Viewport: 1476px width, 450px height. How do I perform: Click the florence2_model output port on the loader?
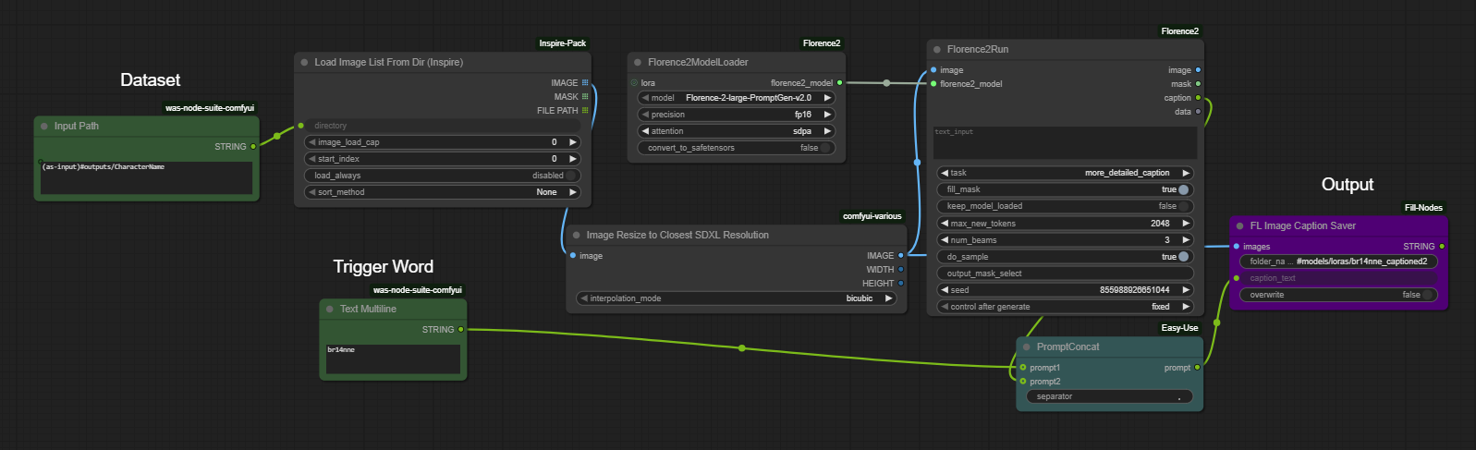point(839,83)
